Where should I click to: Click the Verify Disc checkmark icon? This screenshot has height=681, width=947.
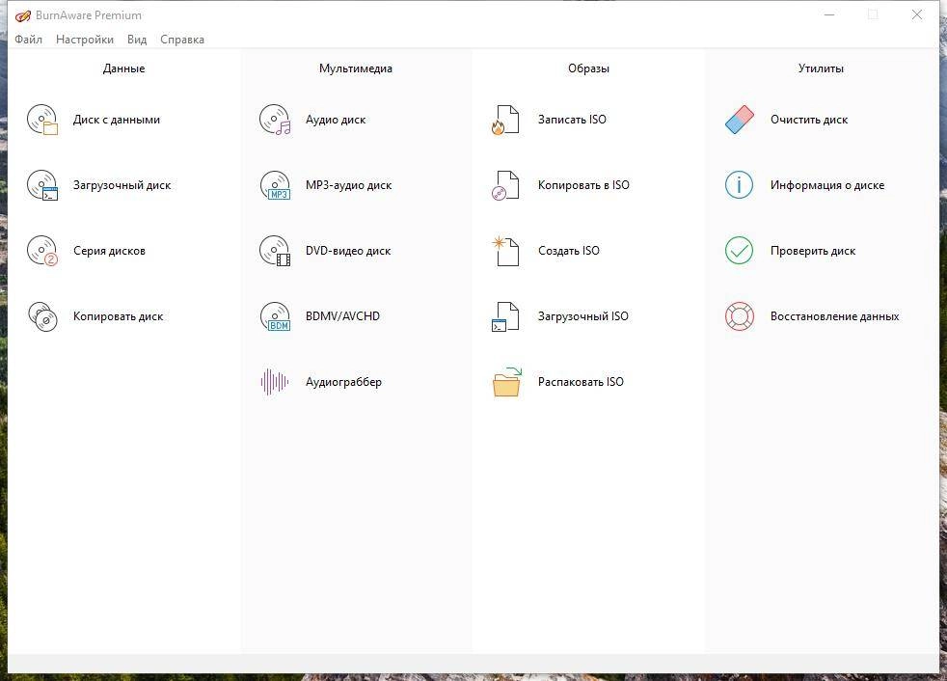coord(740,251)
